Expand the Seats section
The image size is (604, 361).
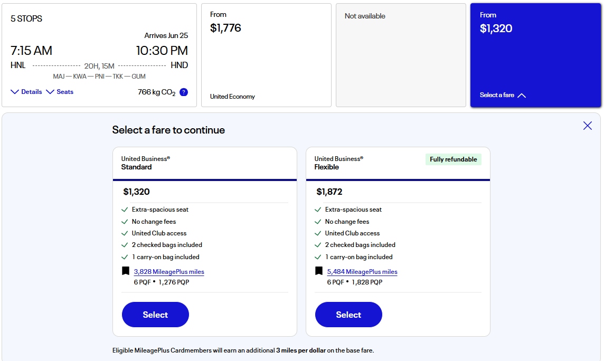click(x=60, y=92)
